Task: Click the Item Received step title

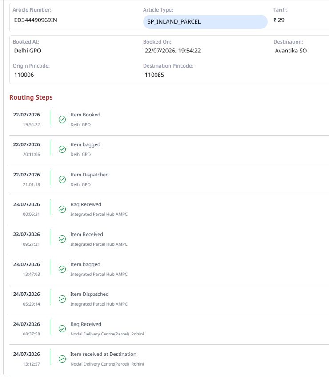Action: coord(87,235)
